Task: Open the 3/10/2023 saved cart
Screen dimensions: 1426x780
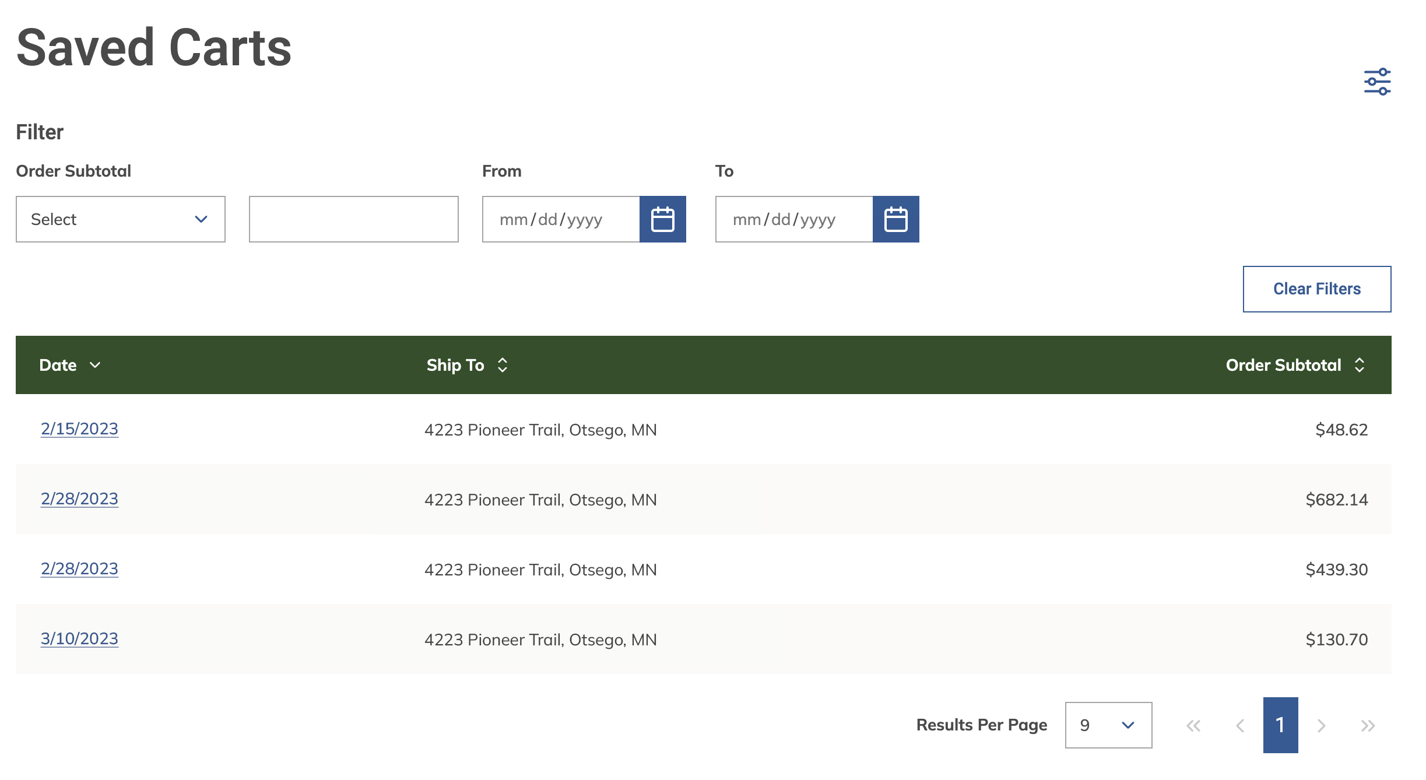Action: click(79, 639)
